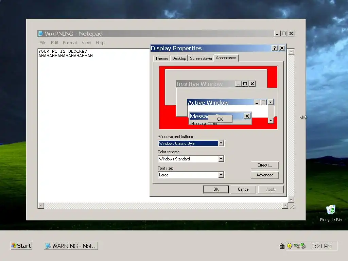
Task: Click the Effects... button
Action: click(x=264, y=165)
